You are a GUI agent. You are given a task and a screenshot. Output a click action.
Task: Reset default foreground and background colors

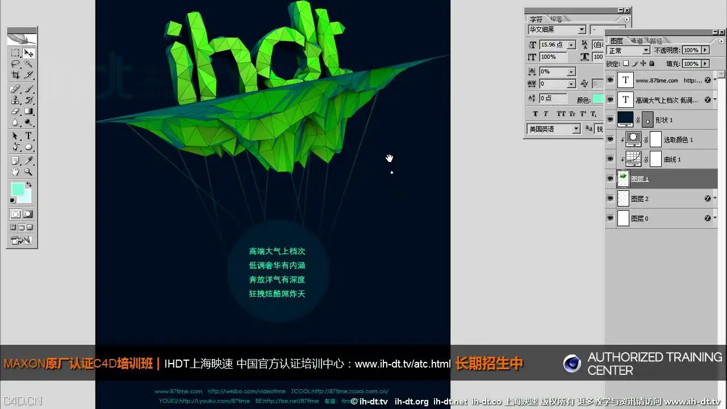(12, 201)
